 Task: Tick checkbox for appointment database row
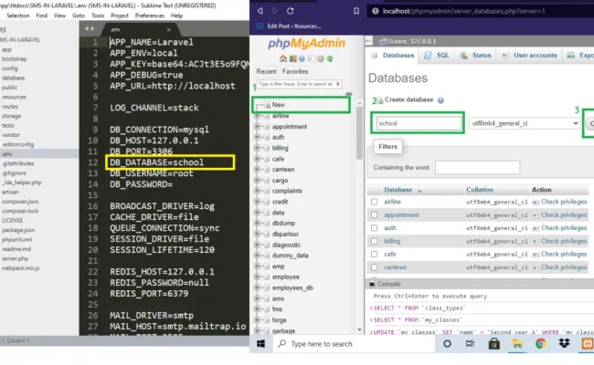click(x=375, y=214)
